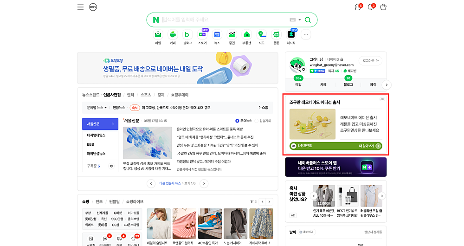Click in the Naver search input field
Screen dimensions: 464x246
(223, 19)
